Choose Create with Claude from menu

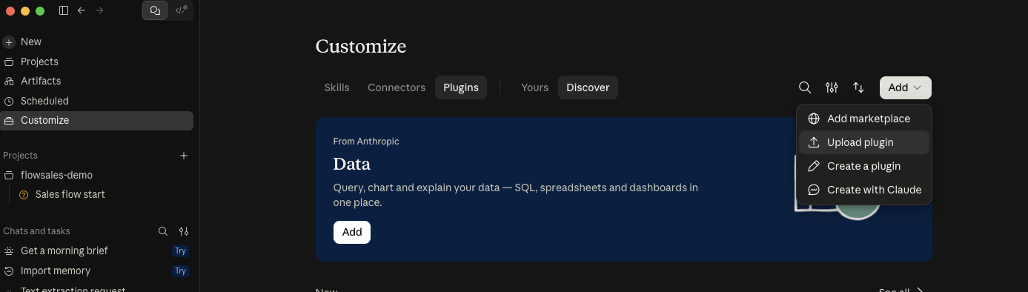coord(864,190)
